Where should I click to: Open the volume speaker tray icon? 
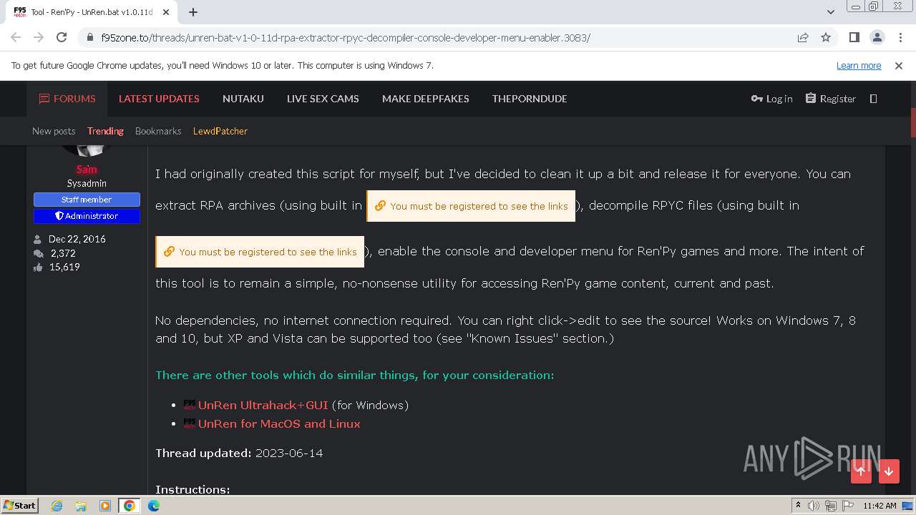point(814,506)
